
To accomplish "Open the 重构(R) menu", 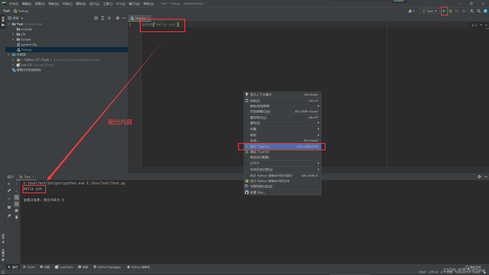I will coord(81,4).
